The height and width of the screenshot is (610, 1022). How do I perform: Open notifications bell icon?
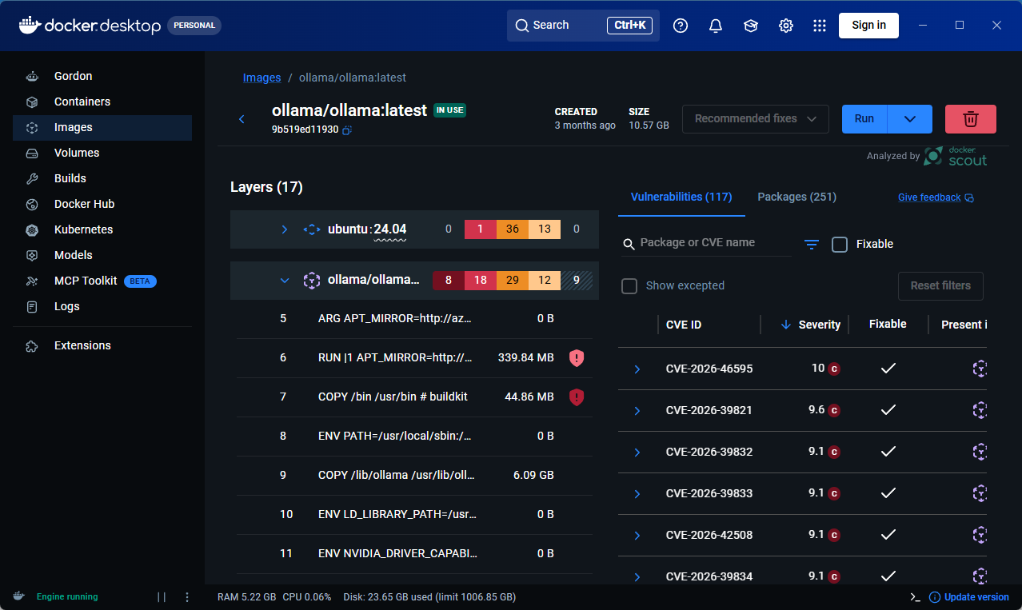[x=716, y=26]
